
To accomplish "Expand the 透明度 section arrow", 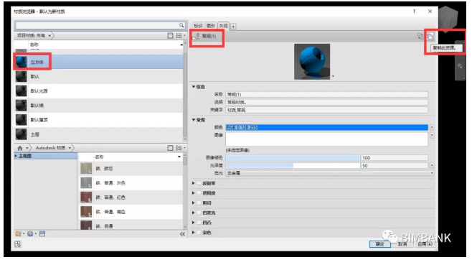I will pos(194,192).
